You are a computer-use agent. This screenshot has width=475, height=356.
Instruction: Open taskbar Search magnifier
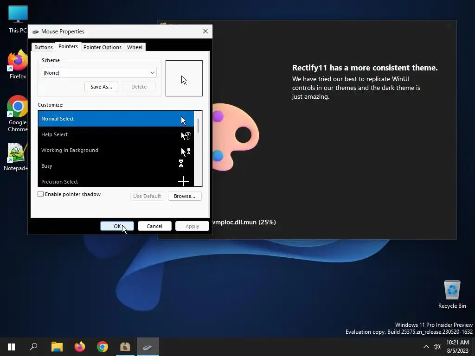(33, 347)
